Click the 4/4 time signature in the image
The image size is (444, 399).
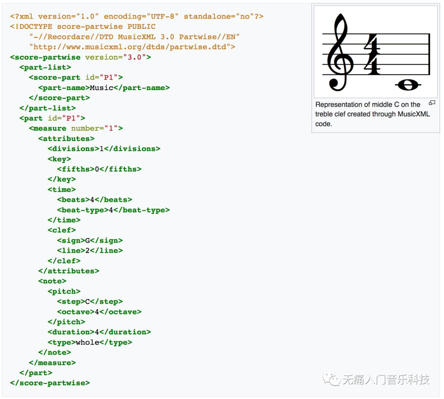(372, 54)
